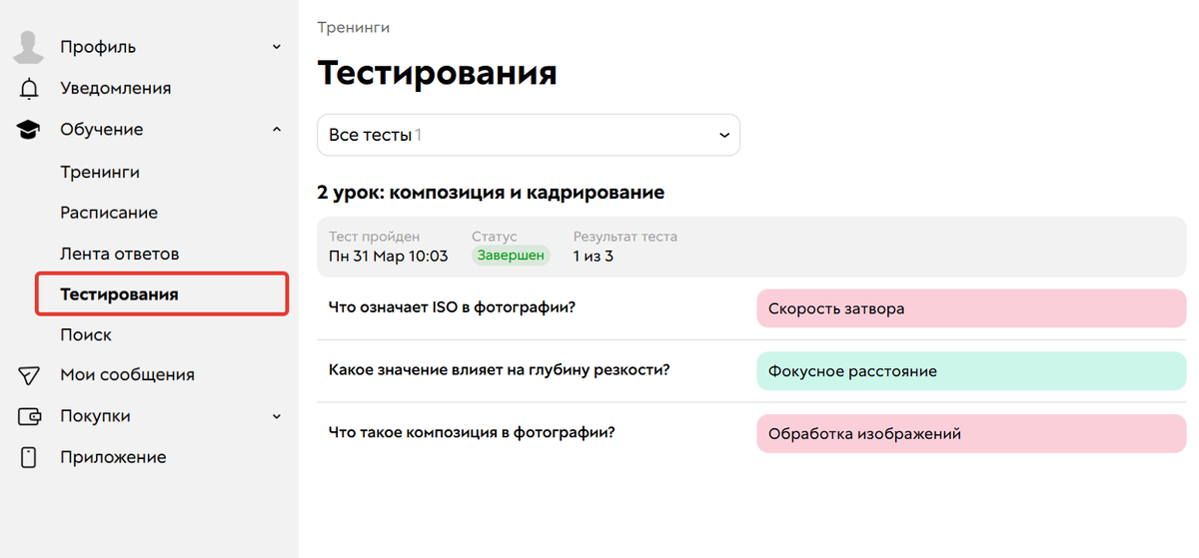Screen dimensions: 1199x558
Task: Click the Тренинги breadcrumb link
Action: (354, 27)
